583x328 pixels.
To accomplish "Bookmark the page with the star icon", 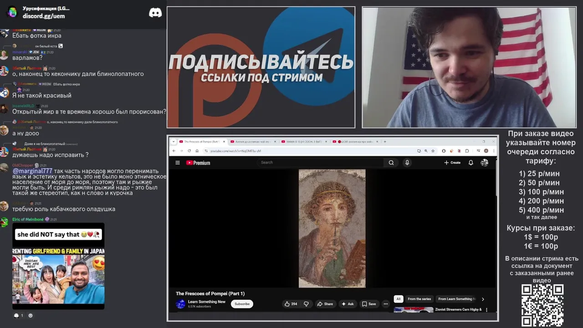I will tap(432, 151).
